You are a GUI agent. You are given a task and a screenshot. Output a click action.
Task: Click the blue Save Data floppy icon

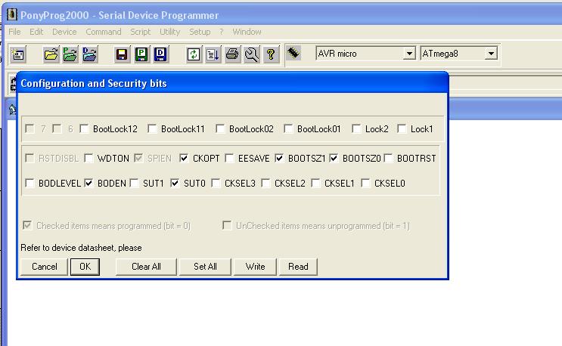(x=160, y=54)
